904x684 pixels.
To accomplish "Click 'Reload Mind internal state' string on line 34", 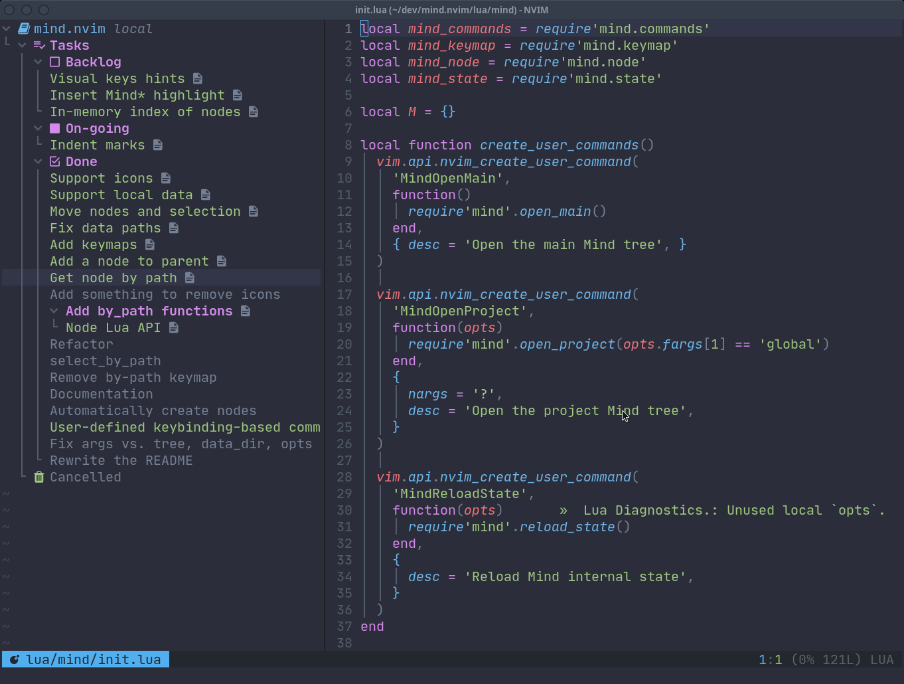I will [x=575, y=576].
